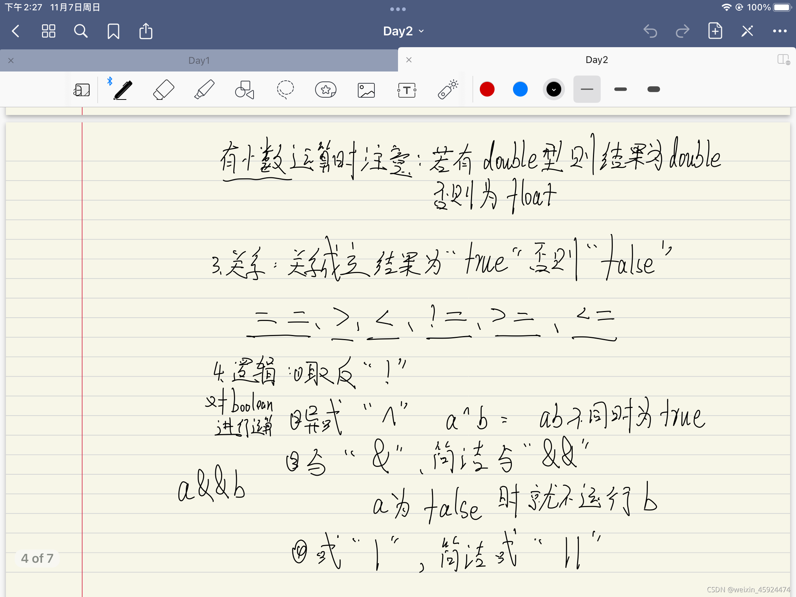Select the Highlighter tool

click(204, 90)
